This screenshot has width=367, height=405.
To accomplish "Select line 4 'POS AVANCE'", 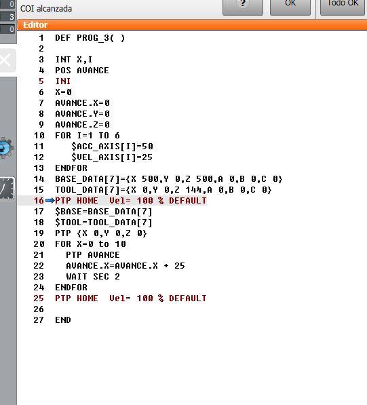I will [82, 71].
